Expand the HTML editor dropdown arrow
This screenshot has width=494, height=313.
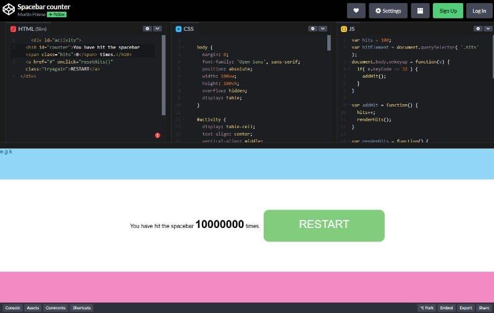tap(157, 28)
